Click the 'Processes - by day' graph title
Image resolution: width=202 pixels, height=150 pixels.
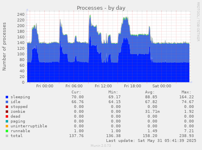pyautogui.click(x=101, y=8)
